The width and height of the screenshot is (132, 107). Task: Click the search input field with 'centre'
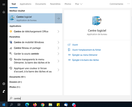click(70, 98)
